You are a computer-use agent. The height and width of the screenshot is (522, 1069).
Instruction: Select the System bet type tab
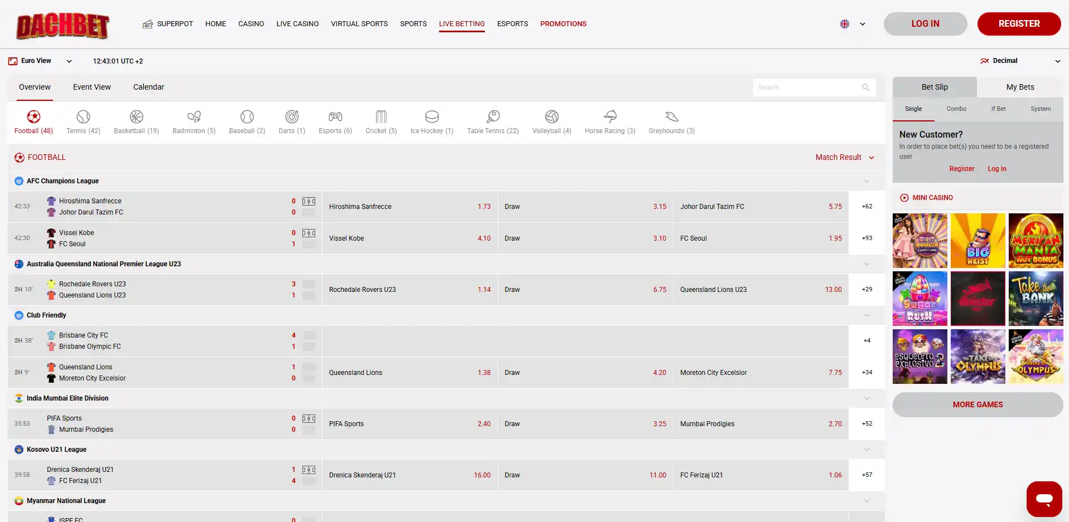tap(1041, 109)
